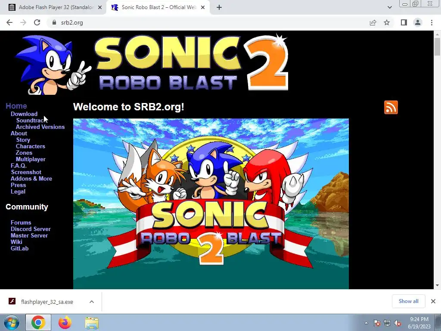Viewport: 441px width, 331px height.
Task: Click the browser Back arrow
Action: coord(9,22)
